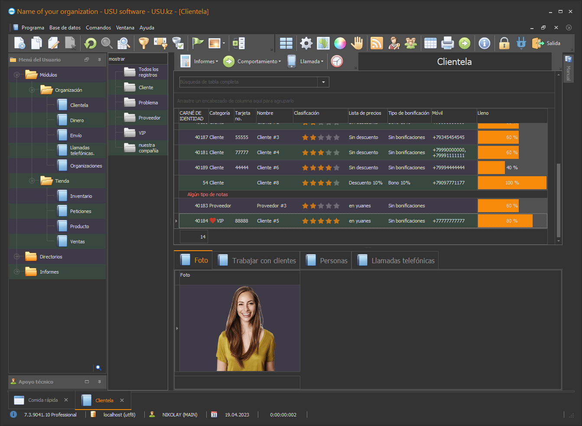
Task: Click the edit record pencil icon
Action: [53, 43]
